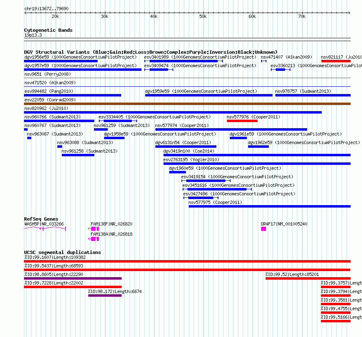Click the dgv1958e59 variant label

(160, 134)
